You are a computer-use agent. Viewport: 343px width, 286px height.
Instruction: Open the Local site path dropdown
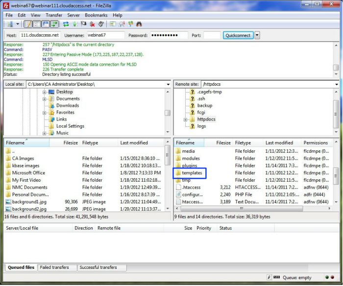pos(168,84)
